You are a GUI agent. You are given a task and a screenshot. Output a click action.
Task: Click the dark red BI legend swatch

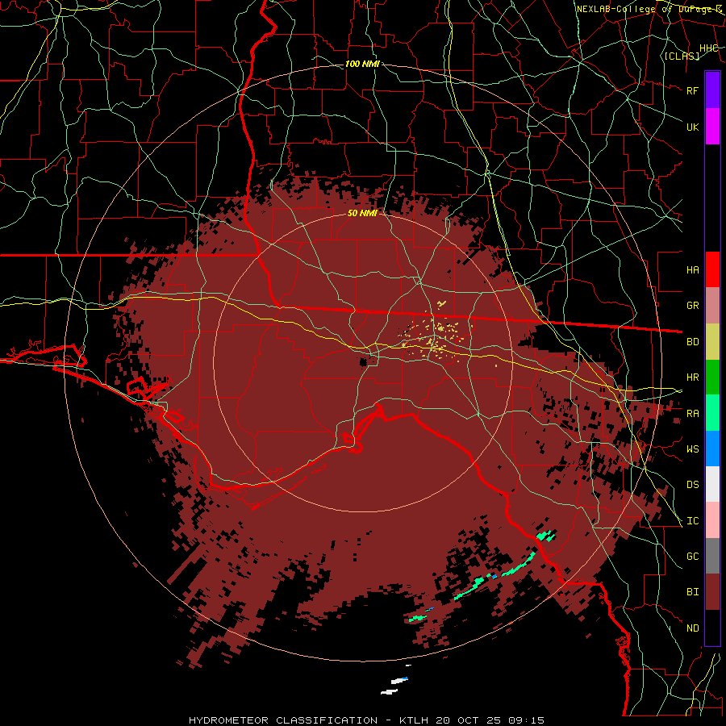pos(712,592)
